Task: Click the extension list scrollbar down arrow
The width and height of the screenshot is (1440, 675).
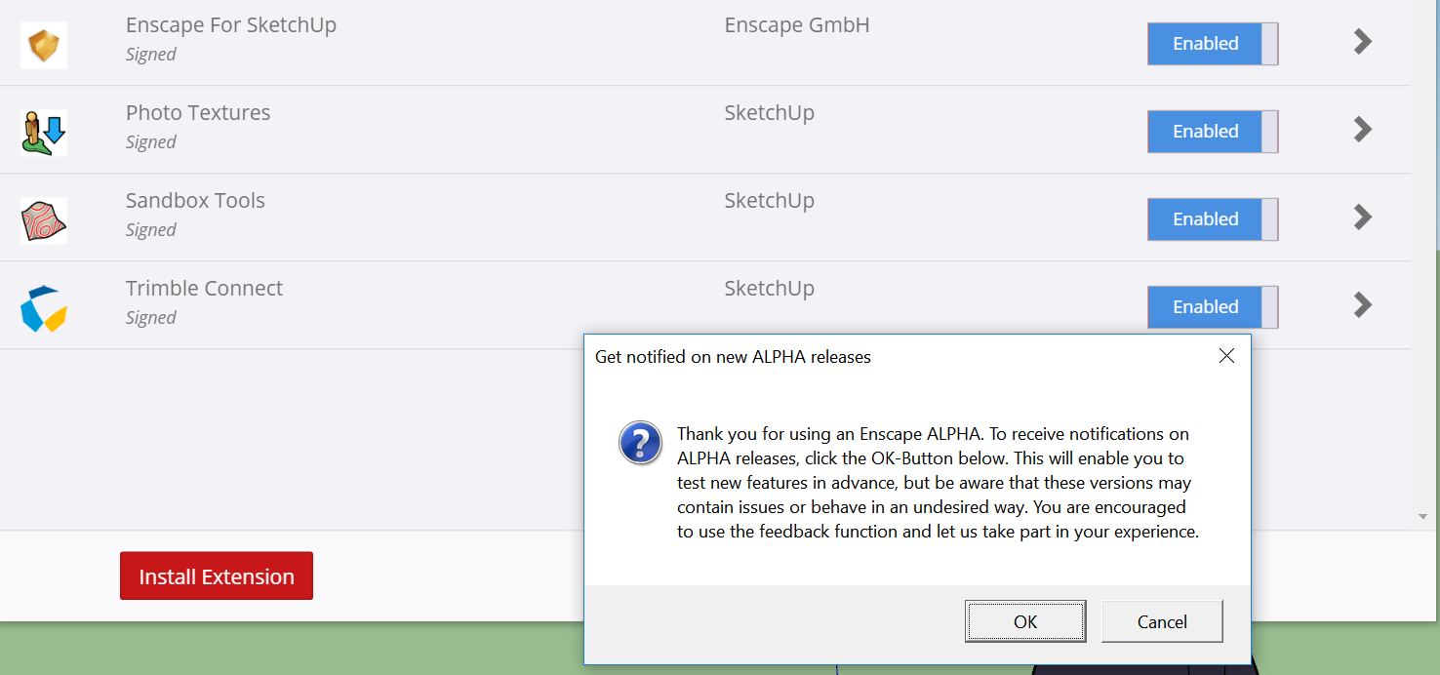Action: (1424, 515)
